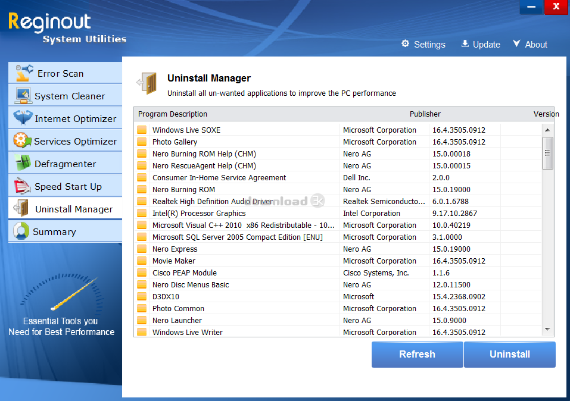
Task: Open the Uninstall Manager tab
Action: click(73, 209)
